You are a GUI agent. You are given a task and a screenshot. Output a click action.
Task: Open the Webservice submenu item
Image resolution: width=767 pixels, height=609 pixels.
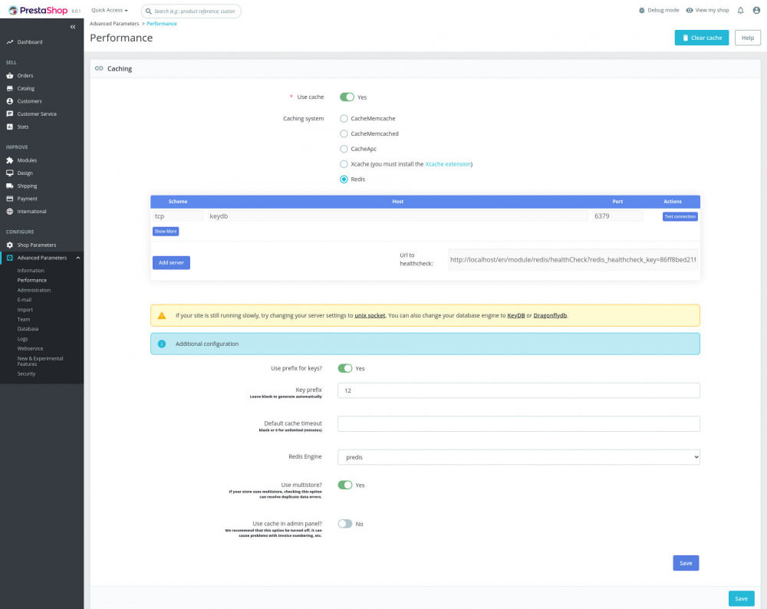pyautogui.click(x=31, y=349)
